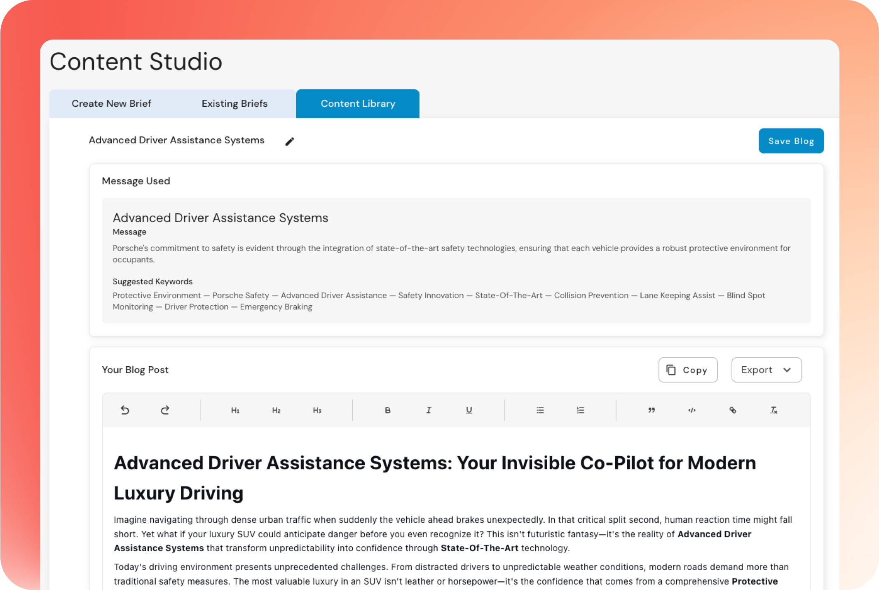Copy the blog post content
This screenshot has width=879, height=590.
point(687,370)
